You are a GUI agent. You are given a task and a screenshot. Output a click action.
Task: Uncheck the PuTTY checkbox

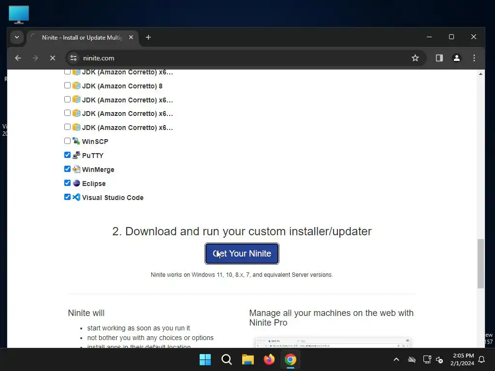click(x=67, y=155)
